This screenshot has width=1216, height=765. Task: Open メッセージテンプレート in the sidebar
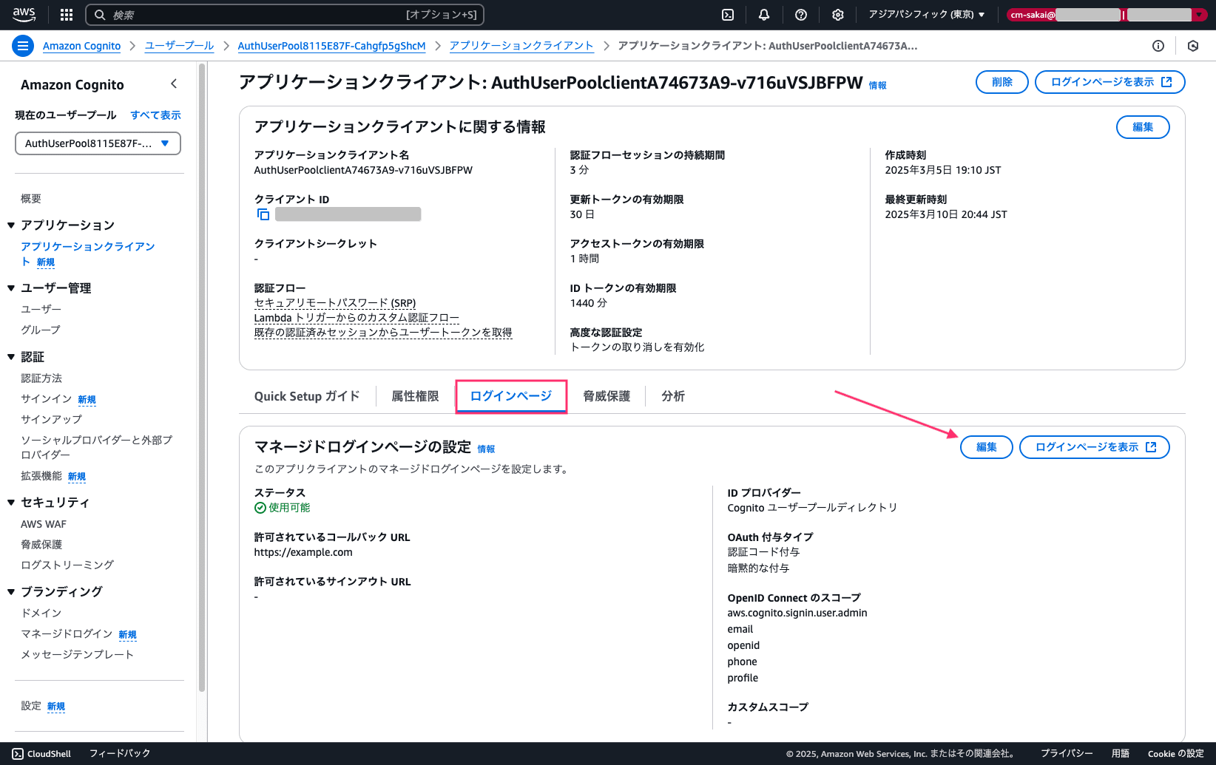pos(78,655)
